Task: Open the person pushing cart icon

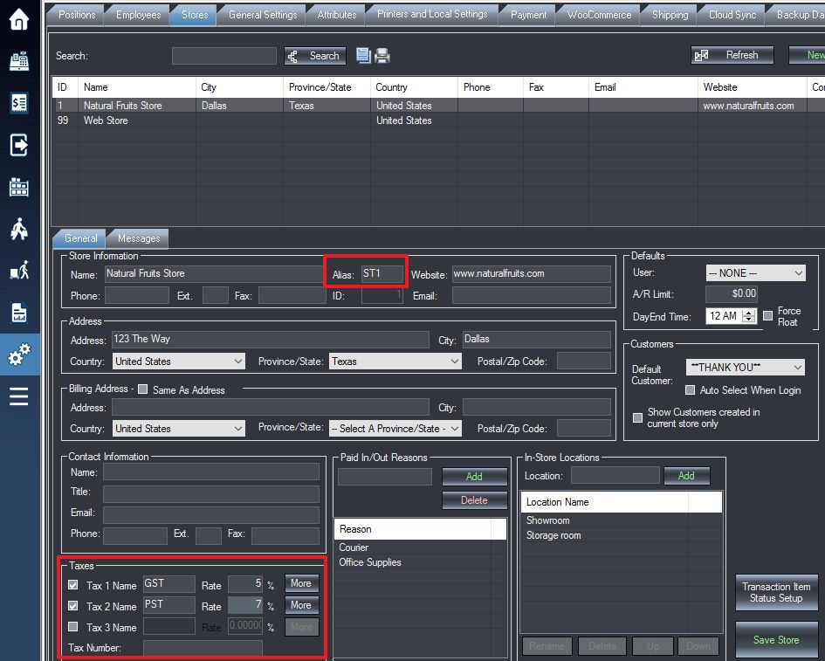Action: pos(19,271)
